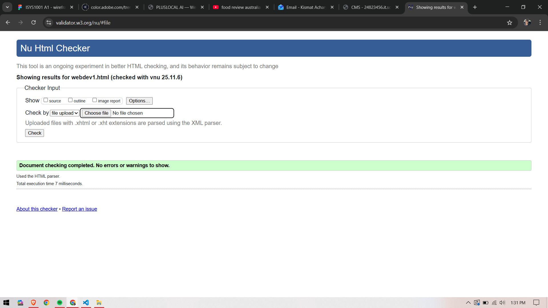Close the PLUSLOCAL AI tab
The height and width of the screenshot is (308, 548).
(202, 7)
